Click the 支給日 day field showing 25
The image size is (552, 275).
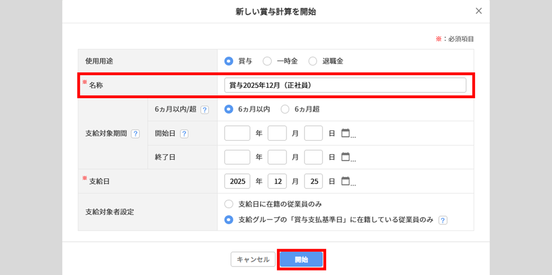tap(313, 181)
